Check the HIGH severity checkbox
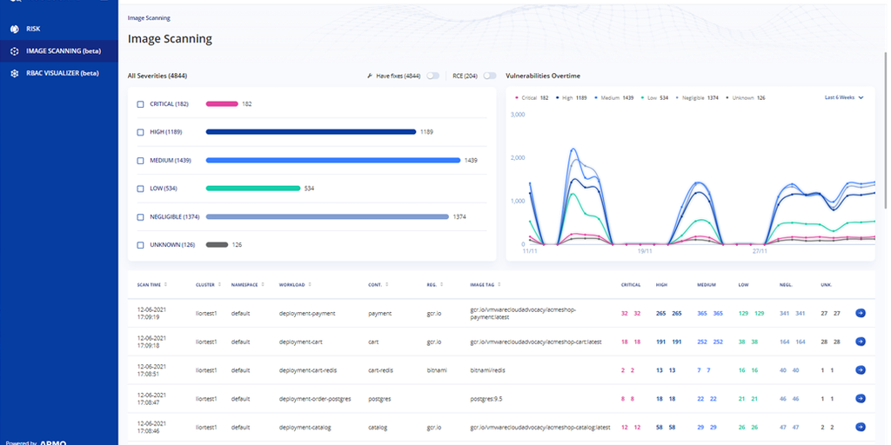 (141, 132)
